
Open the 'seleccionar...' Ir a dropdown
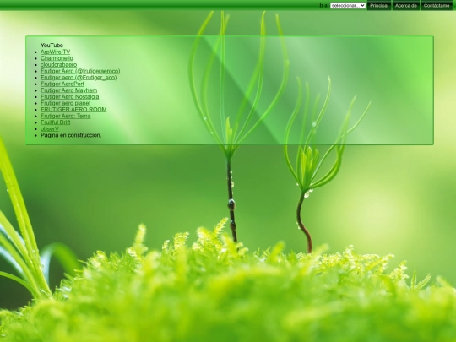tap(348, 6)
